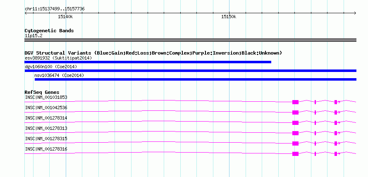Image resolution: width=368 pixels, height=177 pixels.
Task: Click thin middle exon of NM_001042536
Action: click(x=315, y=112)
